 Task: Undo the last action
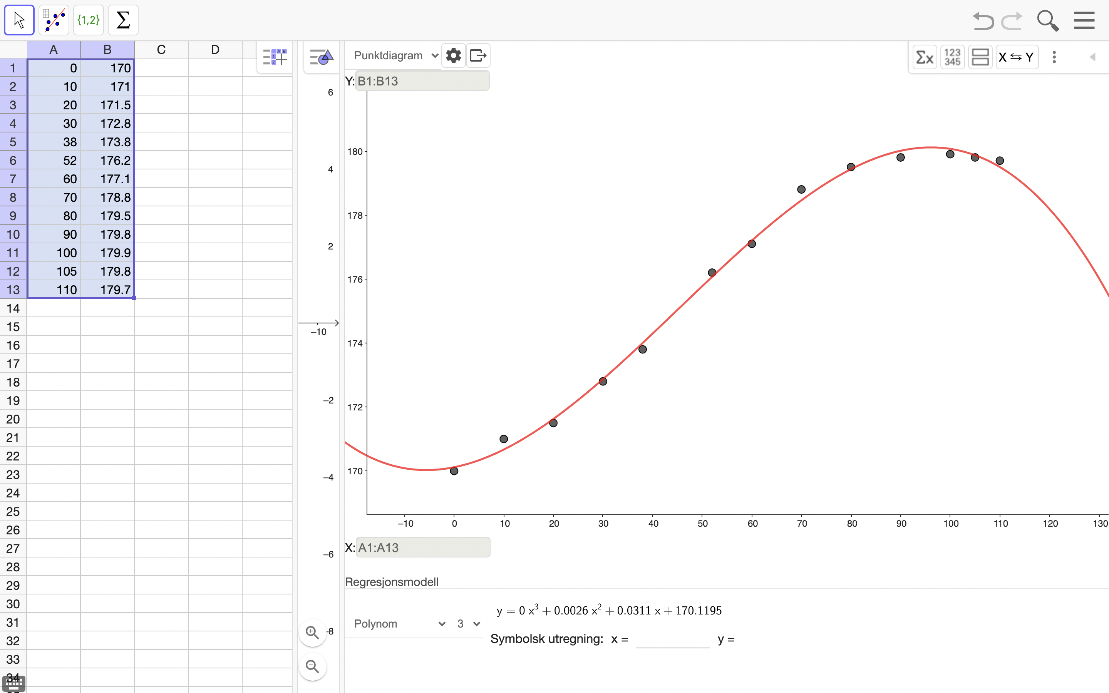pyautogui.click(x=983, y=21)
